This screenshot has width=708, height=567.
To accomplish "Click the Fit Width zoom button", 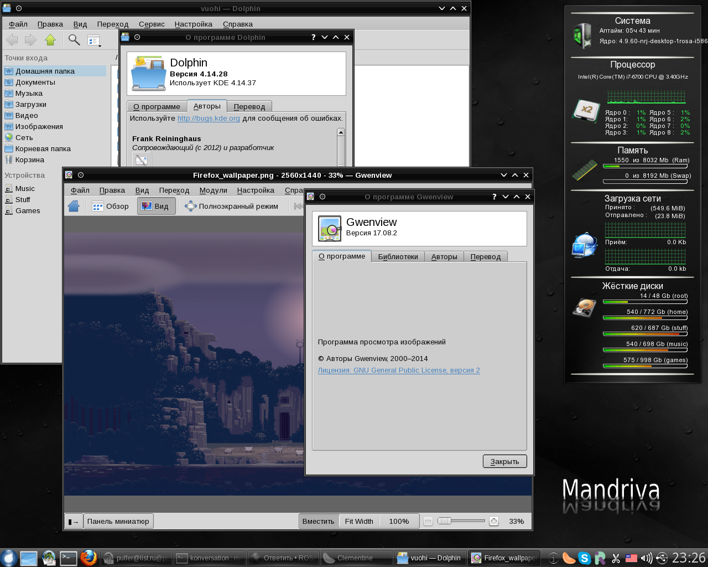I will click(359, 521).
